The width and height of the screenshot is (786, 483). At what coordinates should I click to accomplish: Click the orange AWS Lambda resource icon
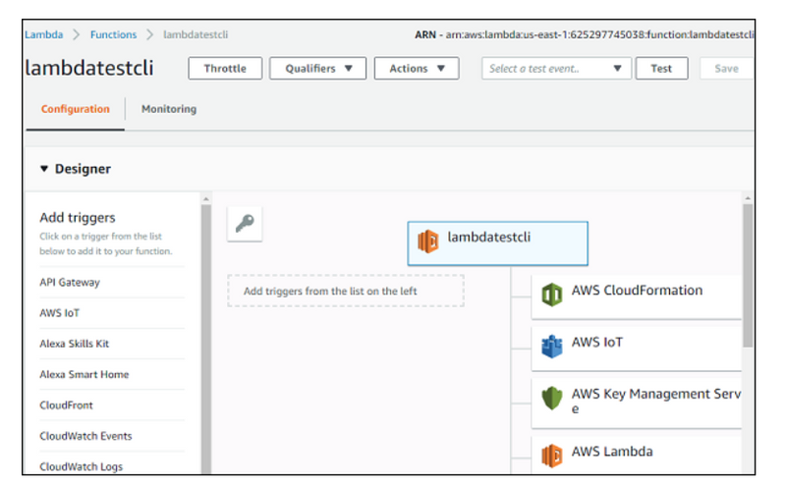(551, 456)
